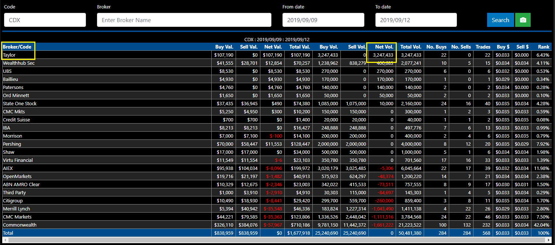
Task: Click Citigroup's Net Vol. value -260,000
Action: tap(384, 200)
